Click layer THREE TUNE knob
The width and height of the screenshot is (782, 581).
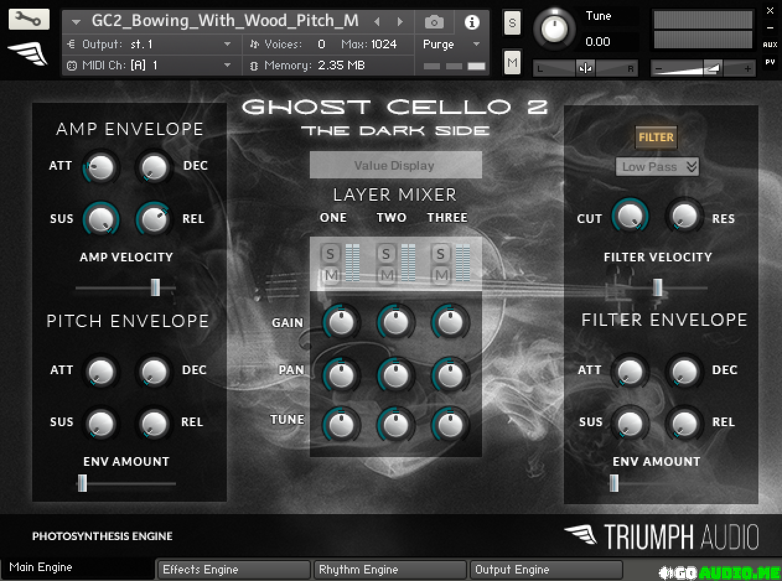point(450,424)
